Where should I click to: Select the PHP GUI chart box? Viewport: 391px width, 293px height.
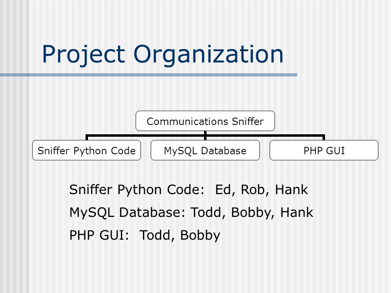(x=324, y=150)
